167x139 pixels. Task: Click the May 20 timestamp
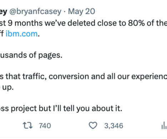(81, 11)
